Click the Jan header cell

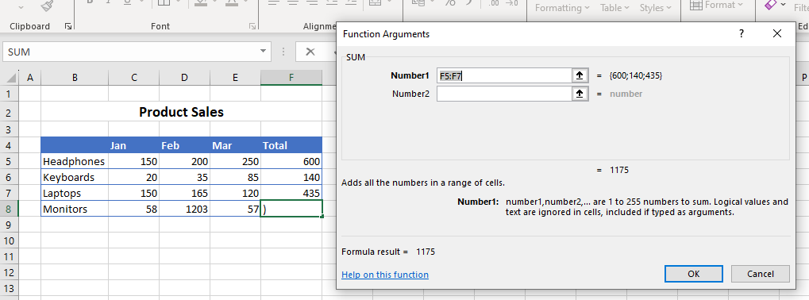coord(134,145)
